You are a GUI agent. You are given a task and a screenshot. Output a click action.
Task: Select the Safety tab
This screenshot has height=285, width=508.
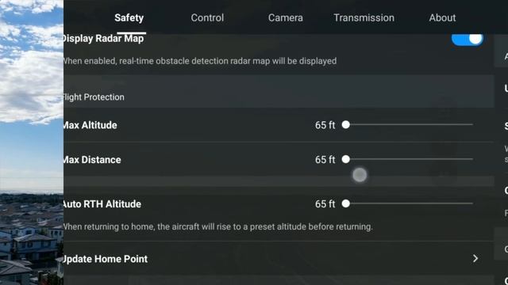[x=129, y=17]
